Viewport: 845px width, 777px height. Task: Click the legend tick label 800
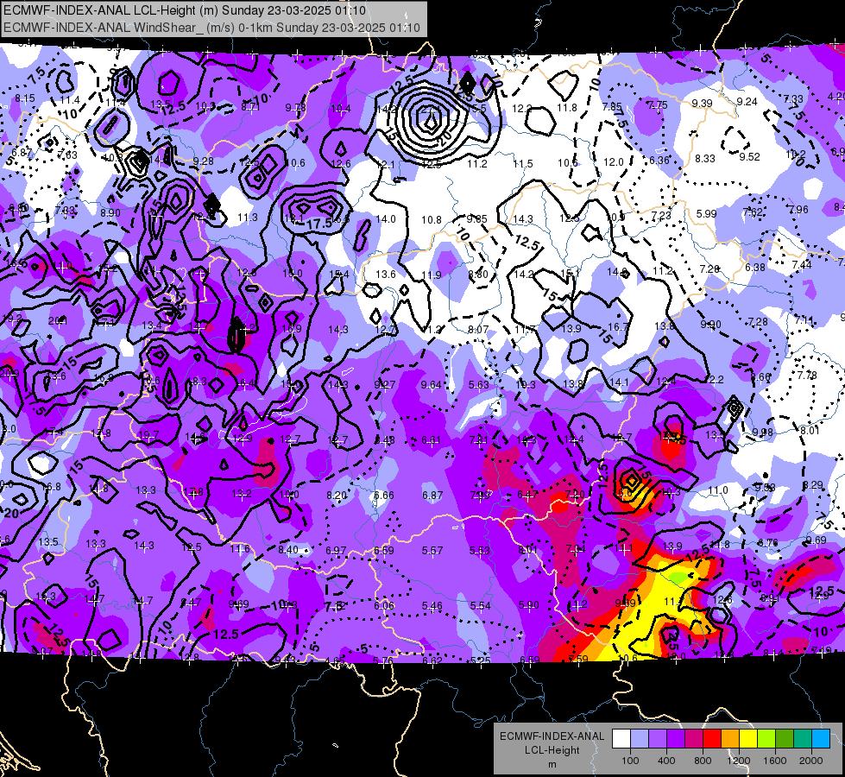pos(703,761)
